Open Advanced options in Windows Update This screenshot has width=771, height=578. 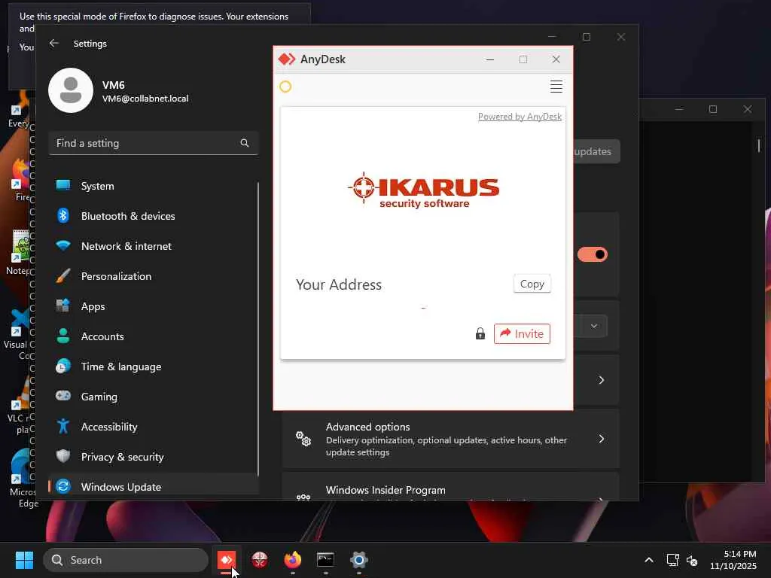(x=450, y=439)
